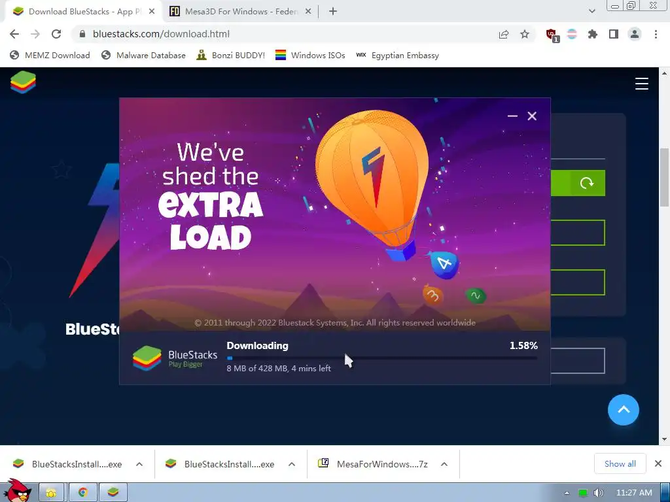Screen dimensions: 670x502
Task: Open the Egyptian Embassy bookmark
Action: click(397, 55)
